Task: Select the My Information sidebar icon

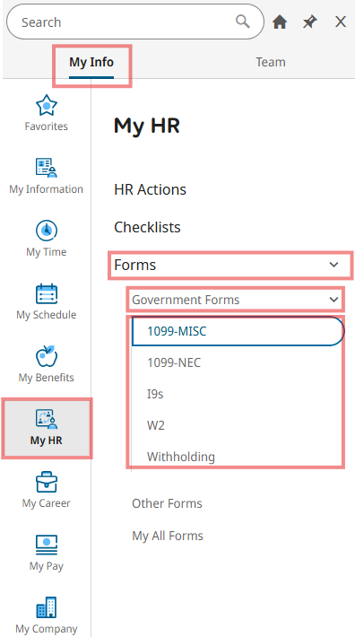Action: tap(47, 168)
